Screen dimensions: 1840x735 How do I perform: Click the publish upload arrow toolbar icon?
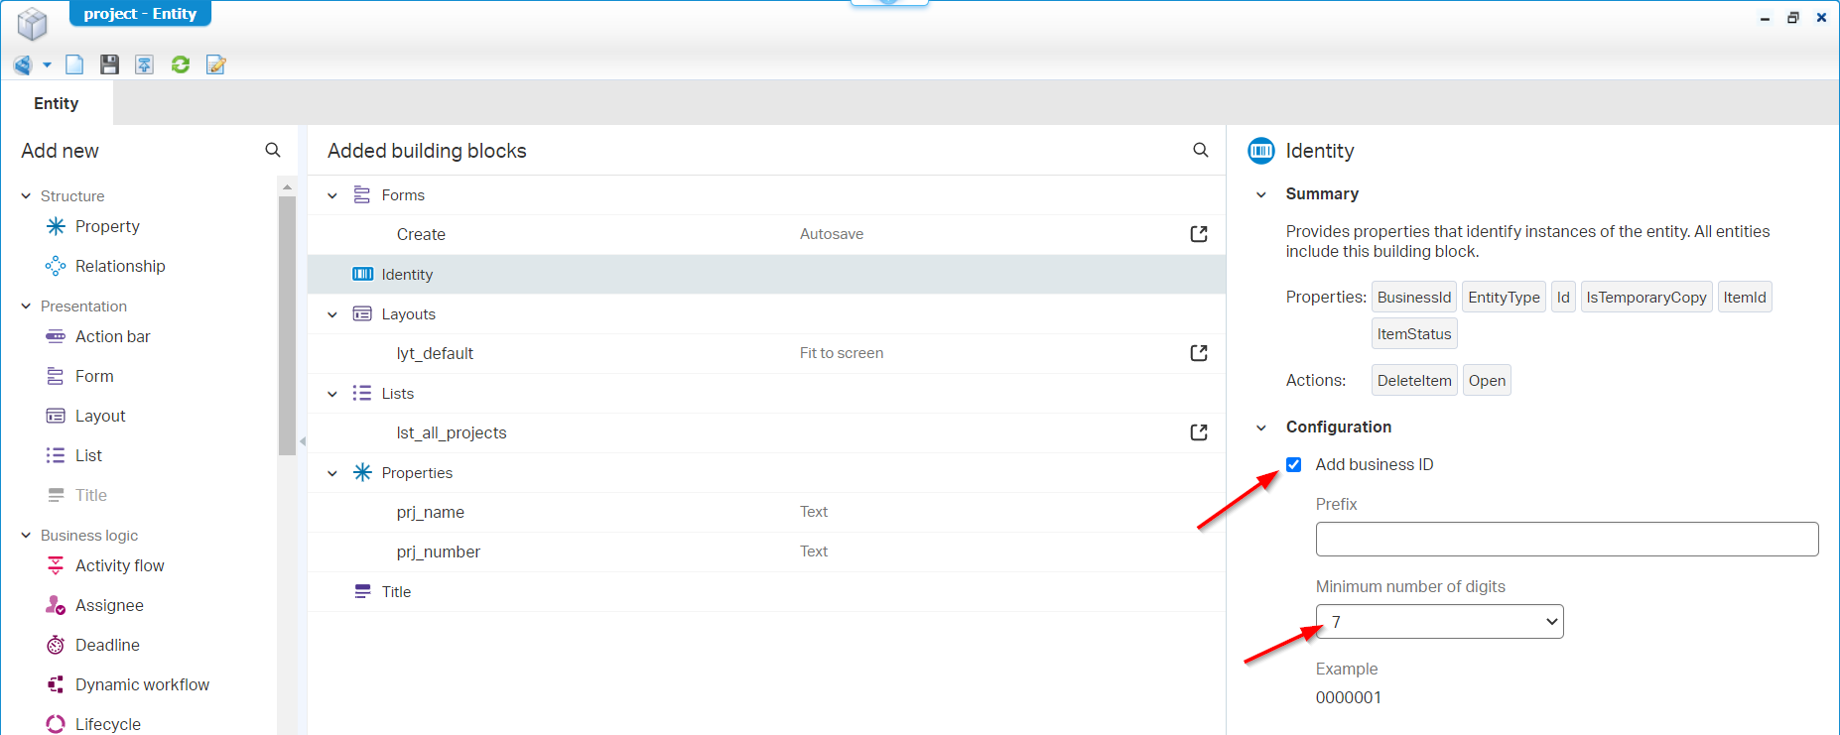(145, 64)
